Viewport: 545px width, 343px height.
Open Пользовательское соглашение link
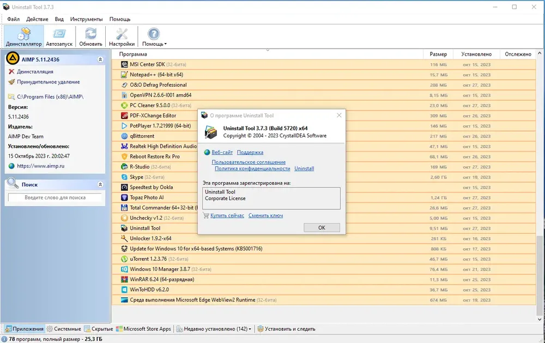pos(249,162)
